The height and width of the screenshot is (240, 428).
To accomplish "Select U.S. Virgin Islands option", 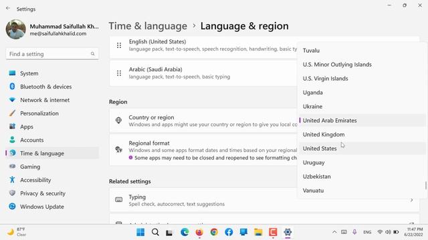I will click(x=362, y=79).
